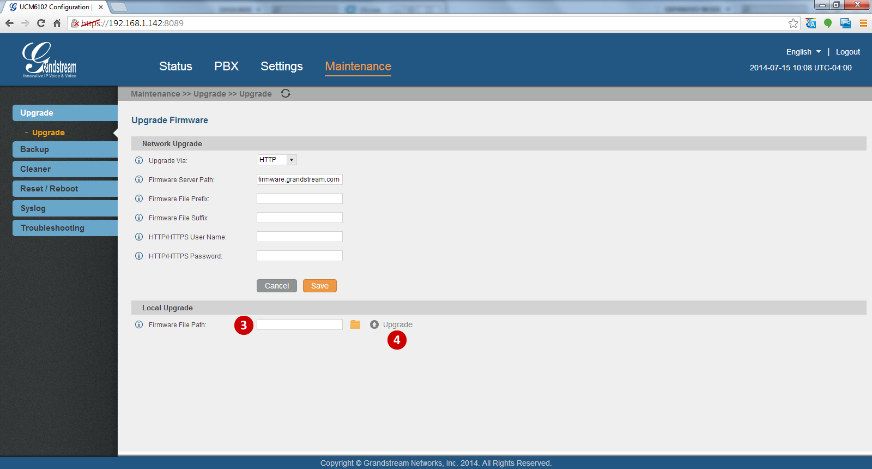This screenshot has height=469, width=872.
Task: Open the folder browse icon for firmware file
Action: coord(355,324)
